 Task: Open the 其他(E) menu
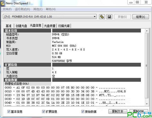[x=38, y=9]
